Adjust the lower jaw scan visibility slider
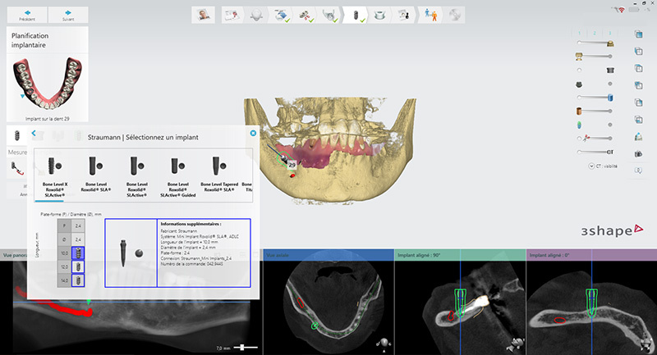 (x=594, y=57)
